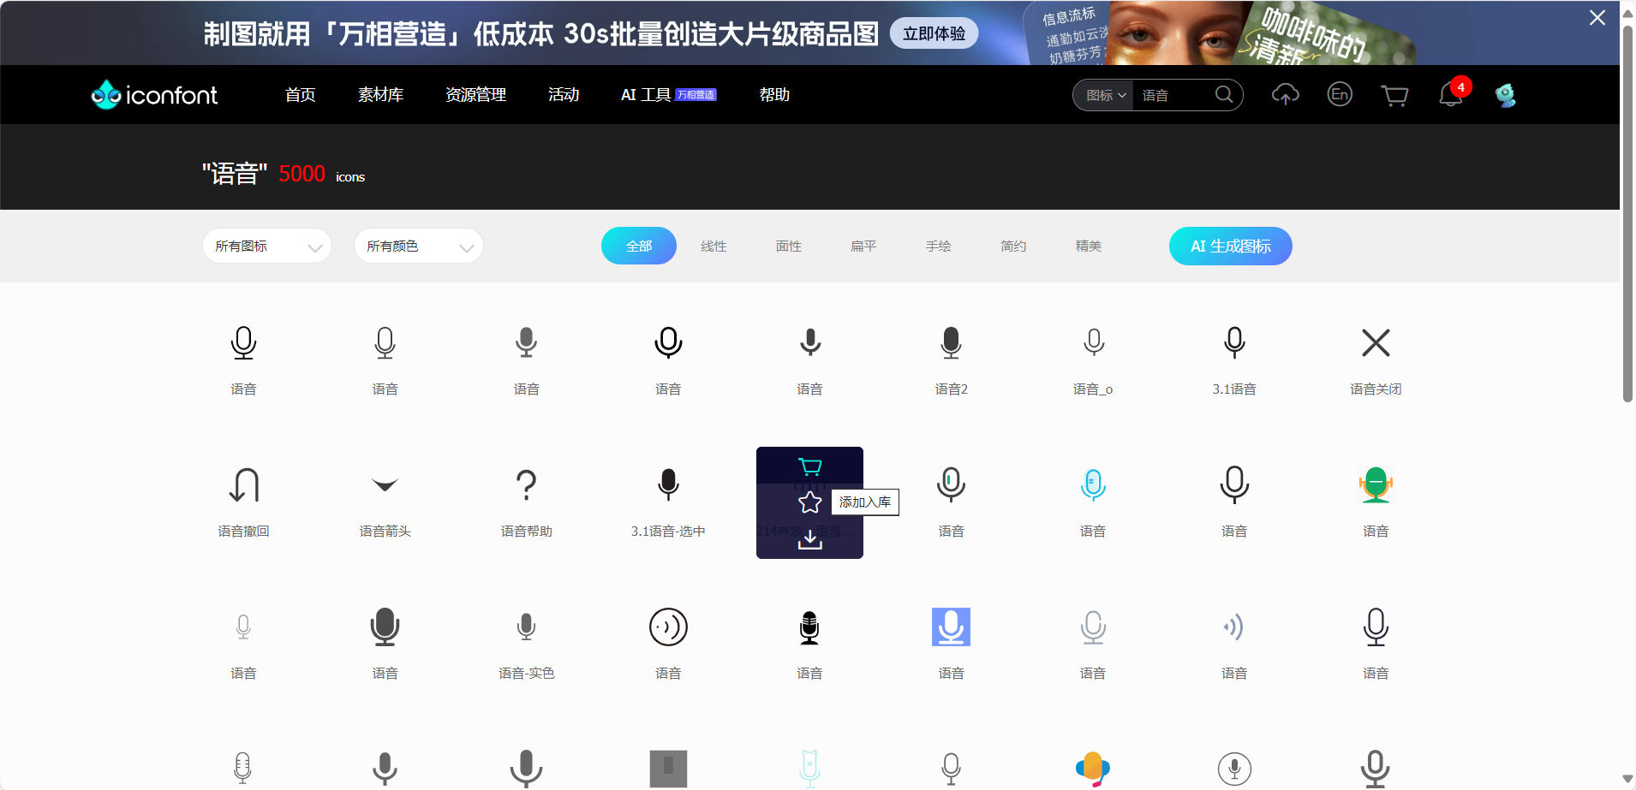Screen dimensions: 1636x790
Task: Select the 语音帮助 question-mark icon
Action: (527, 485)
